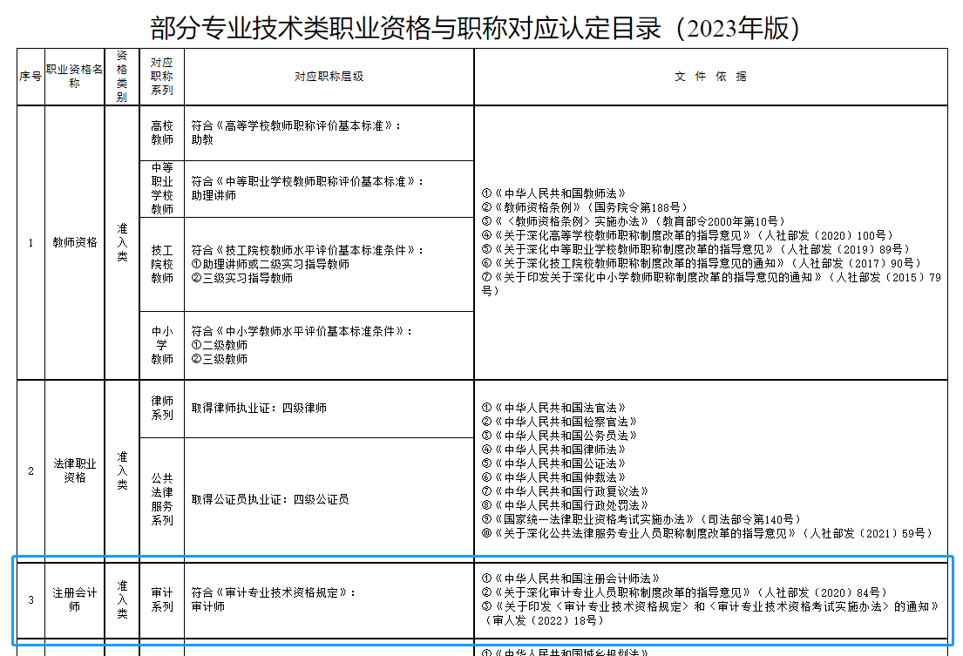Select the 职业资格名称 header cell
This screenshot has height=656, width=963.
(x=74, y=77)
